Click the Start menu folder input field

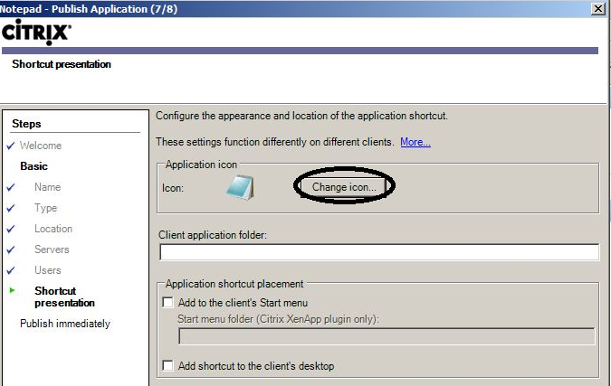click(x=387, y=336)
